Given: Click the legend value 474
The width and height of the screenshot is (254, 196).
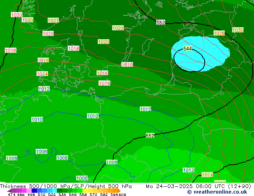Looking at the screenshot, I should (x=12, y=194).
